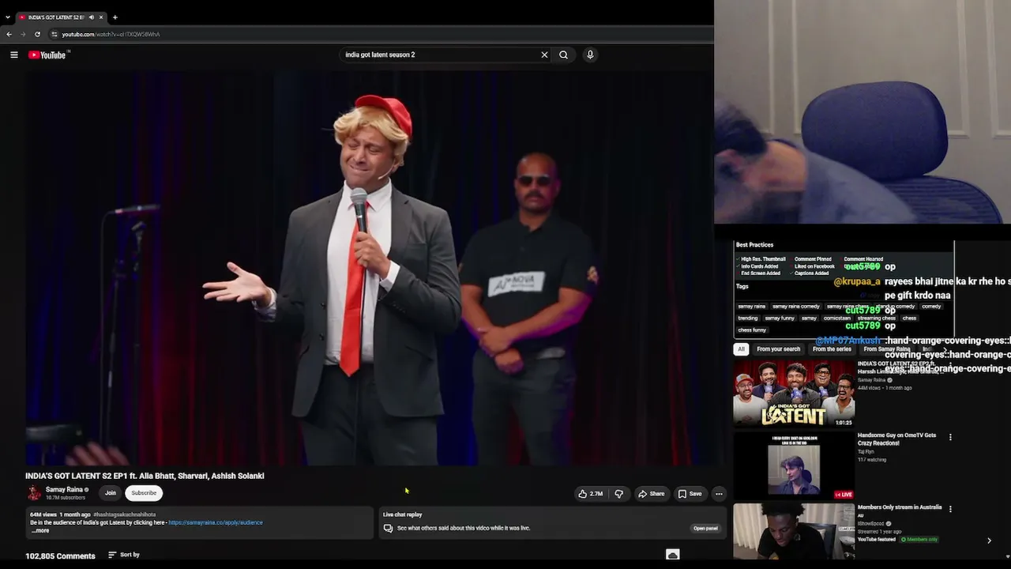Click the 'trending' tag

pyautogui.click(x=748, y=318)
